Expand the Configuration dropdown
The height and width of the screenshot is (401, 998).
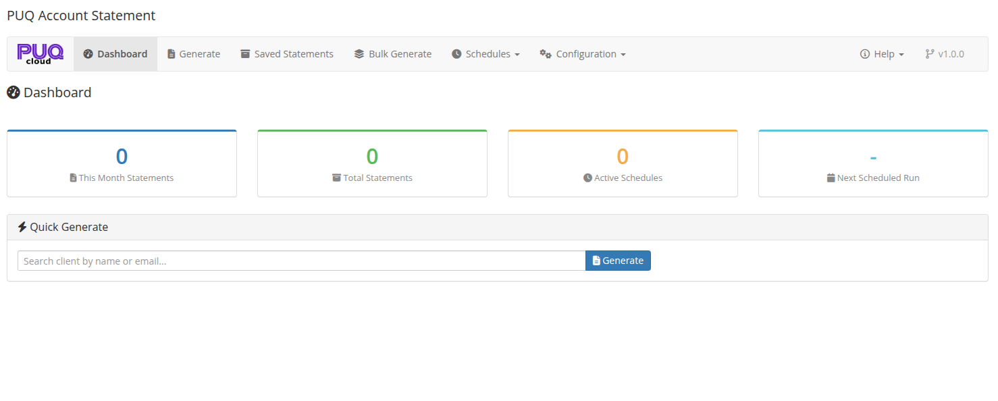click(583, 53)
